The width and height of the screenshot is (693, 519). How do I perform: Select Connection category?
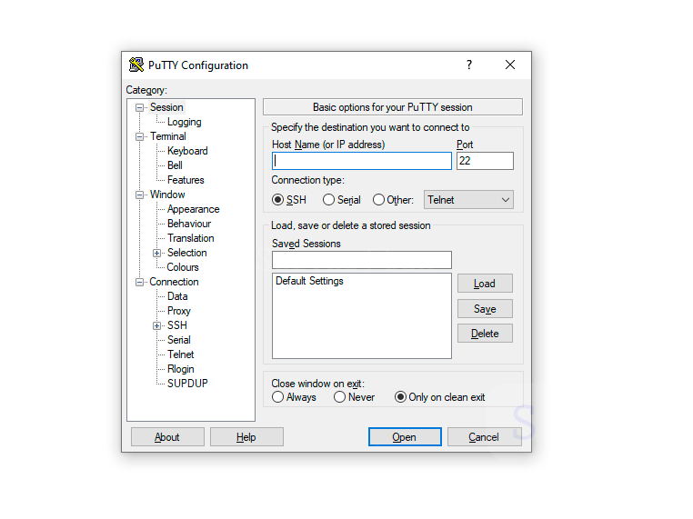pos(174,282)
